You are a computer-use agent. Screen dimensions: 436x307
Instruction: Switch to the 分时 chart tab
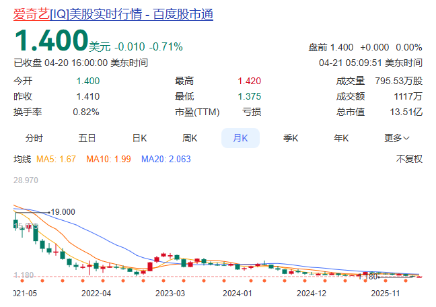(34, 138)
